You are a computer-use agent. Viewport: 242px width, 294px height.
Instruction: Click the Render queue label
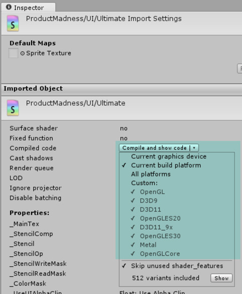click(32, 168)
